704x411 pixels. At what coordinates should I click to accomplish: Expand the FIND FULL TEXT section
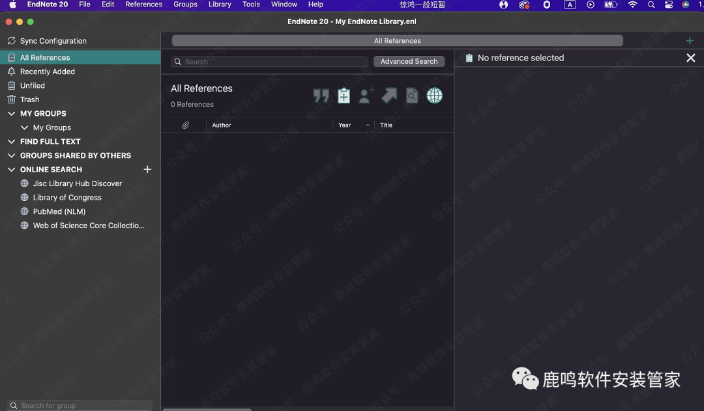[11, 141]
